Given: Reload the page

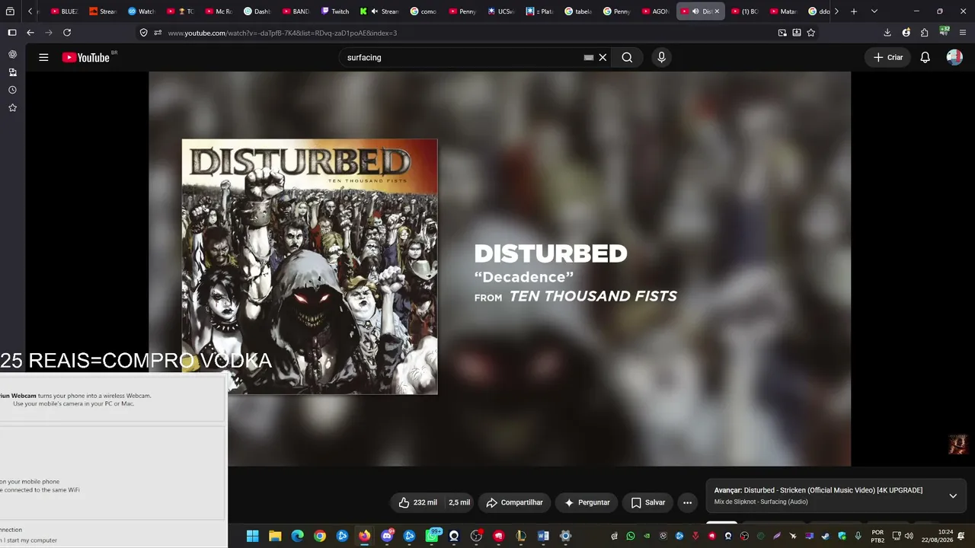Looking at the screenshot, I should [x=67, y=33].
